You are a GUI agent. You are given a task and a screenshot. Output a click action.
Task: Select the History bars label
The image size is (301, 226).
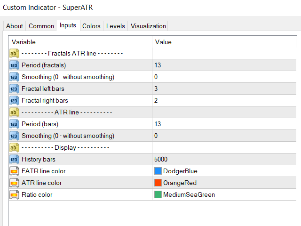[39, 159]
